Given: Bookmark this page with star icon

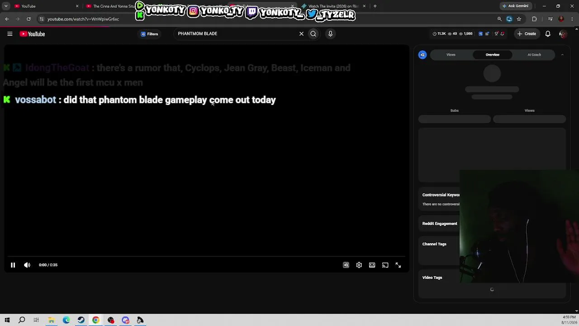Looking at the screenshot, I should tap(519, 19).
